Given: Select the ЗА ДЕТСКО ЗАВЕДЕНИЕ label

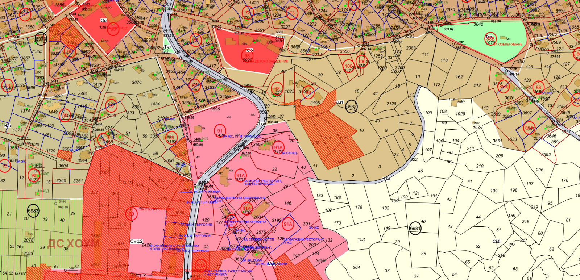Looking at the screenshot, I should coord(270,62).
